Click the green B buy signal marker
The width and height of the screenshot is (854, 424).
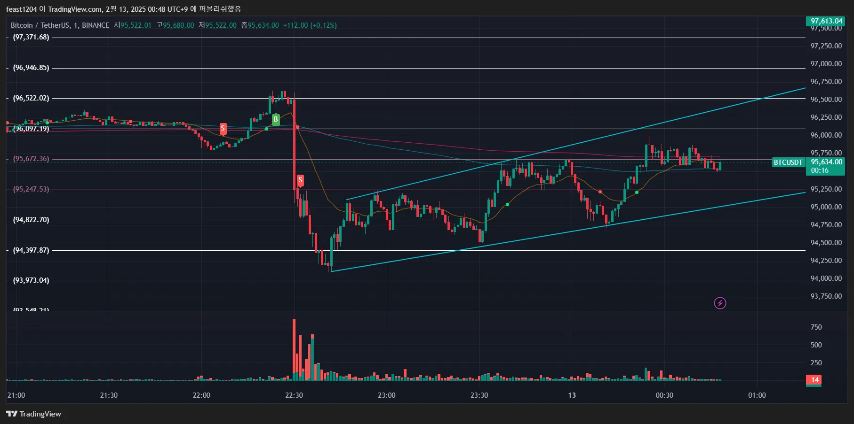point(276,120)
